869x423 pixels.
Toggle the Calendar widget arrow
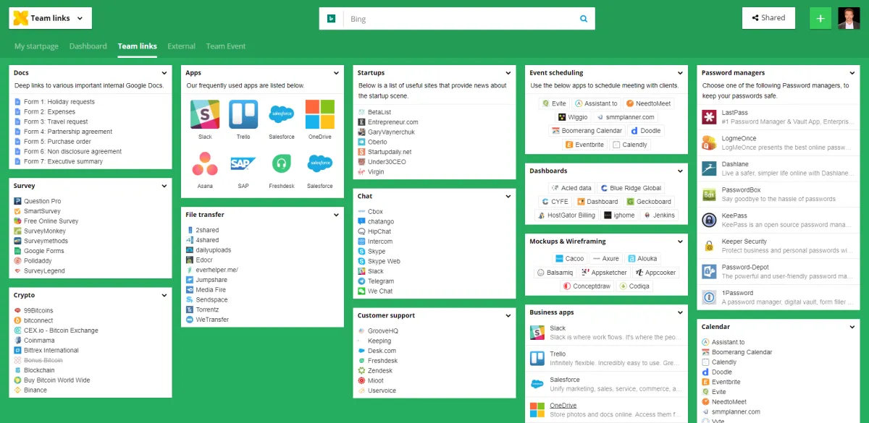click(852, 327)
